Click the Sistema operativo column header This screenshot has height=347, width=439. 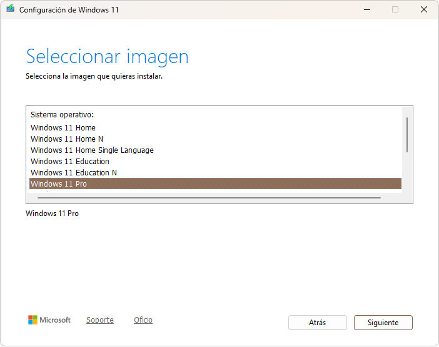click(x=62, y=115)
